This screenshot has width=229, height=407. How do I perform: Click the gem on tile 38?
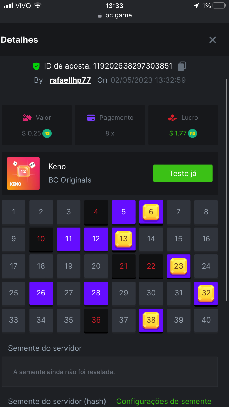click(x=151, y=320)
